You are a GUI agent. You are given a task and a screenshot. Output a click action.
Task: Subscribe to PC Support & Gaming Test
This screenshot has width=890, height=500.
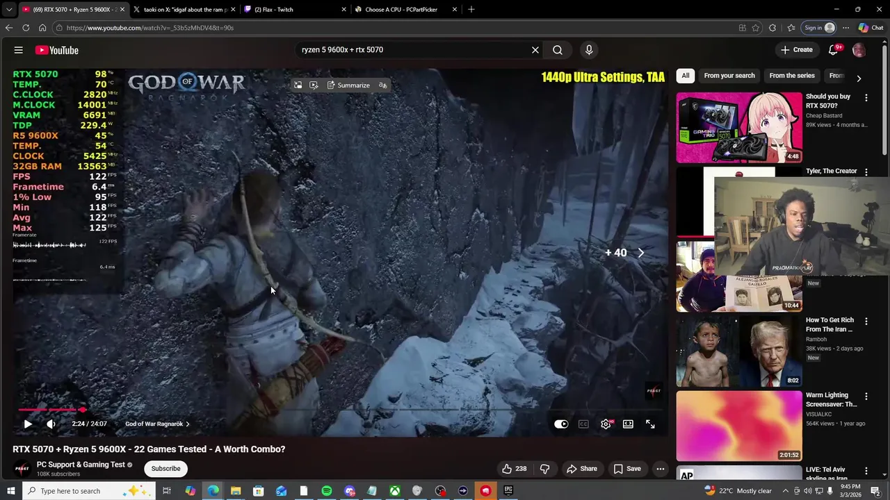pyautogui.click(x=165, y=469)
